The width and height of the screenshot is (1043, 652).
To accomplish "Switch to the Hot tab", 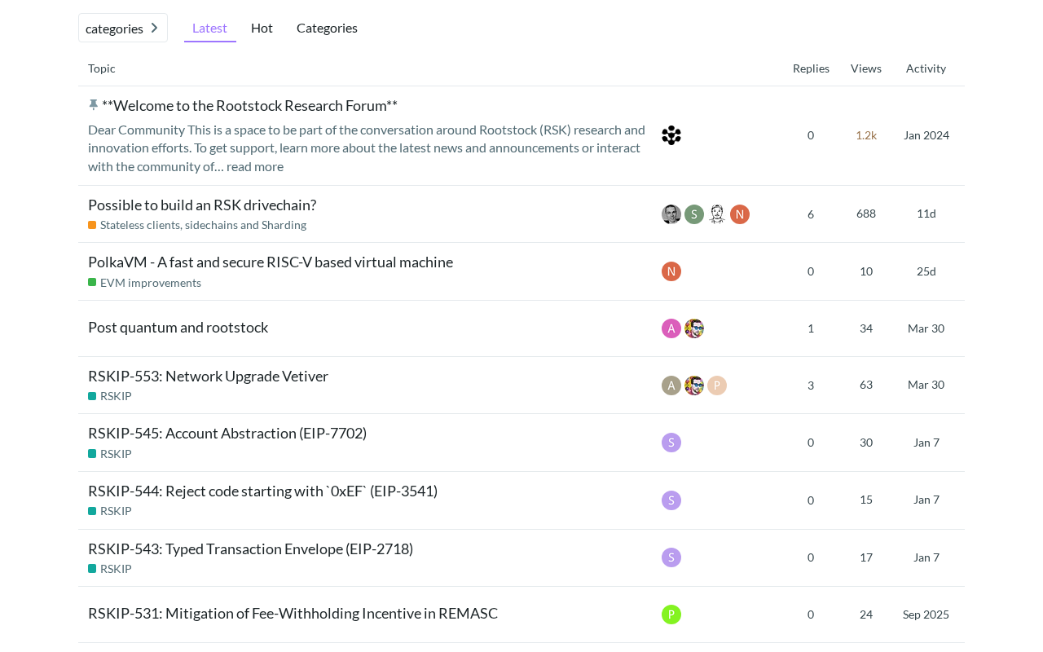I will (262, 28).
